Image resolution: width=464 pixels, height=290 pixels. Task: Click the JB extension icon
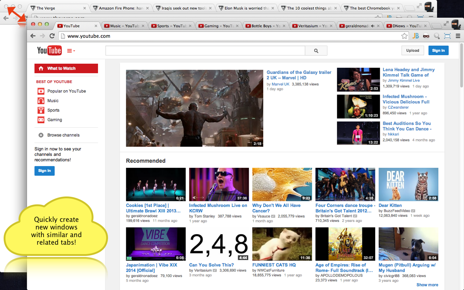pyautogui.click(x=415, y=36)
